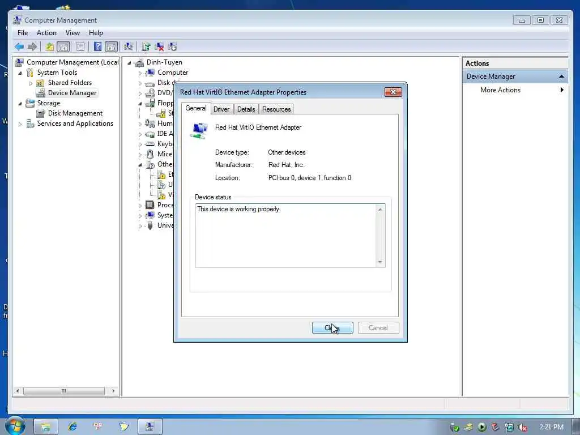
Task: Click the Close button in Properties dialog
Action: click(x=332, y=328)
